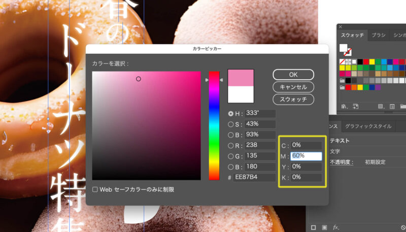Viewport: 406px width, 232px height.
Task: Select the S saturation radio button
Action: (230, 124)
